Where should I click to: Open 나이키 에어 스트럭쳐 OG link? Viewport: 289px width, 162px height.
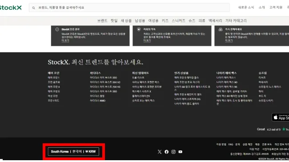coord(187,99)
